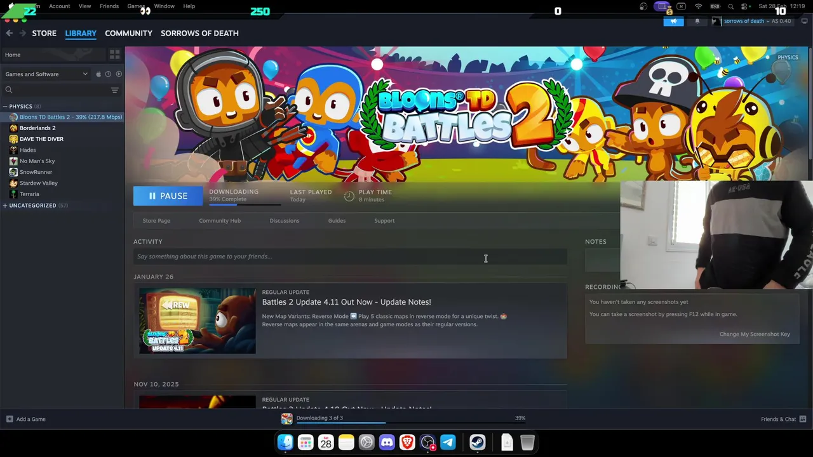The width and height of the screenshot is (813, 457).
Task: Go back with the left arrow
Action: (9, 33)
